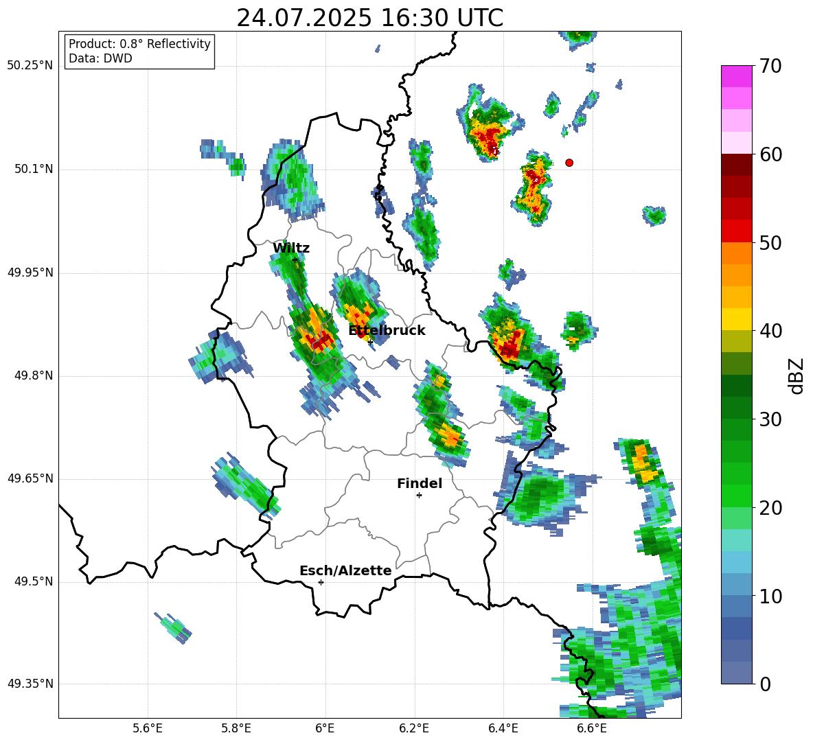The height and width of the screenshot is (742, 813).
Task: Click the title 24.07.2025 16:30 UTC
Action: 369,18
